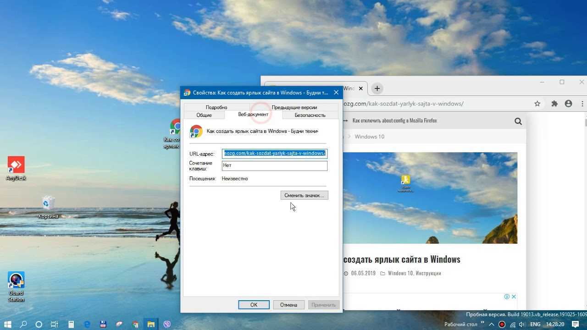Open the AnyDesk desktop shortcut
Image resolution: width=587 pixels, height=330 pixels.
click(x=16, y=165)
